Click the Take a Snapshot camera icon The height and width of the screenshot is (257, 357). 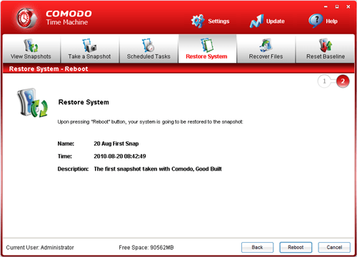click(89, 46)
